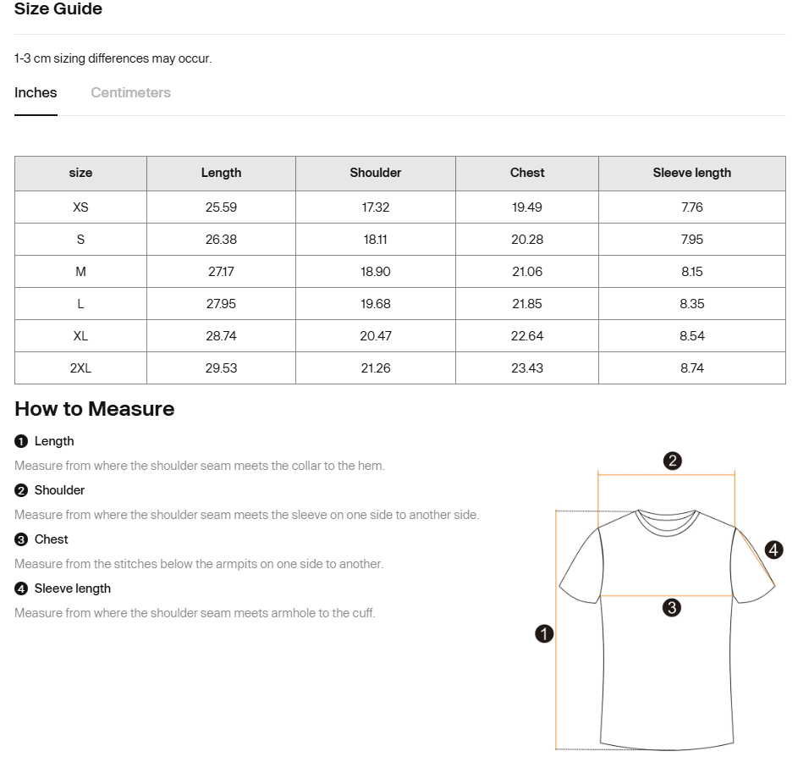This screenshot has width=798, height=768.
Task: Click the number 3 Chest bullet icon
Action: coord(21,539)
